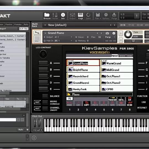Screen dimensions: 149x149
Task: Select the HonkyTonk voice
Action: point(83,89)
